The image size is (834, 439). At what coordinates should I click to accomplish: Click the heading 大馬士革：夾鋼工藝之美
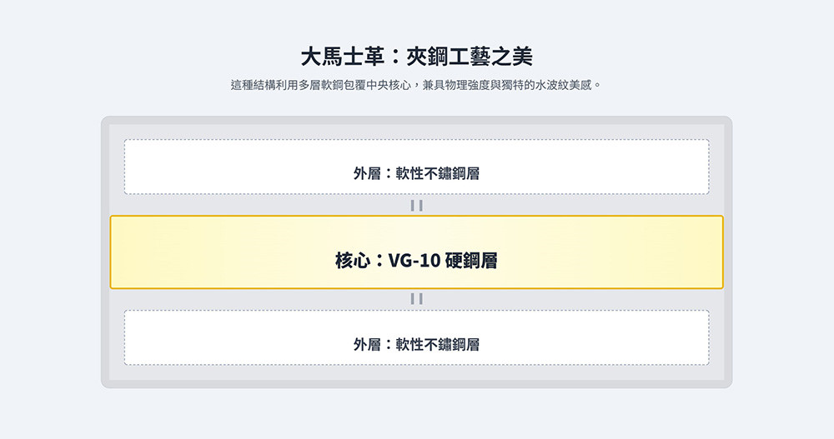(x=416, y=57)
